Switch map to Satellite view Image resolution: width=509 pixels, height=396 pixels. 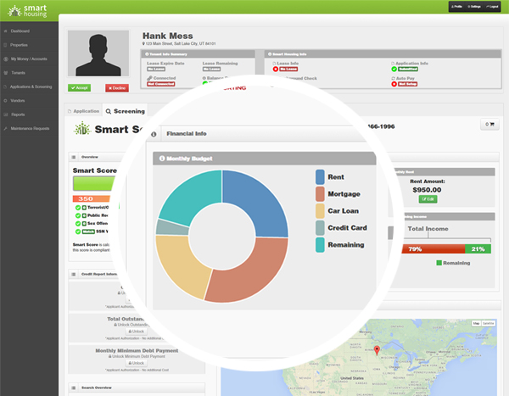click(489, 323)
